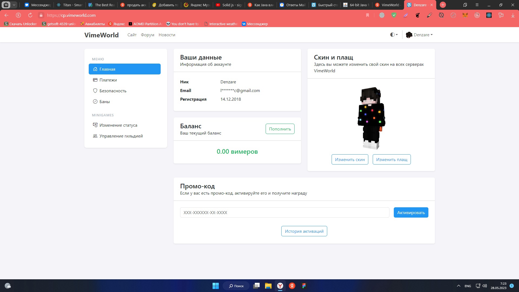Open Task View in taskbar

pyautogui.click(x=256, y=286)
